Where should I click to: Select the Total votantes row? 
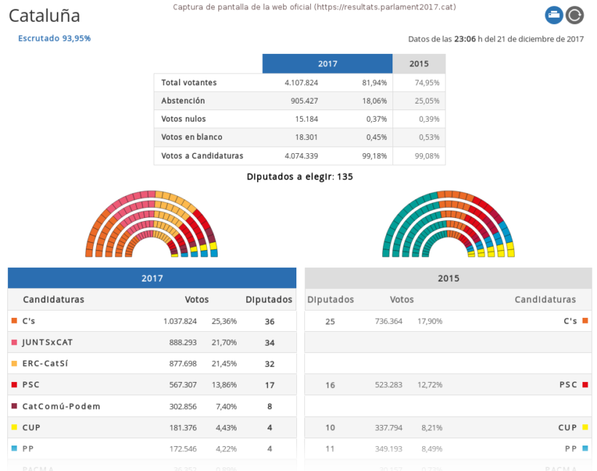[299, 82]
